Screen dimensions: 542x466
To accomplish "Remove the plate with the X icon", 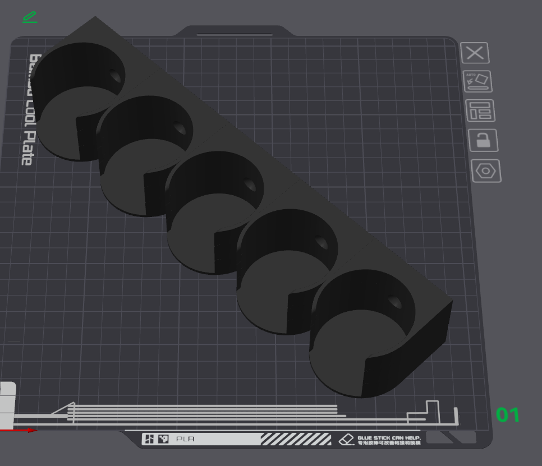I will point(475,53).
